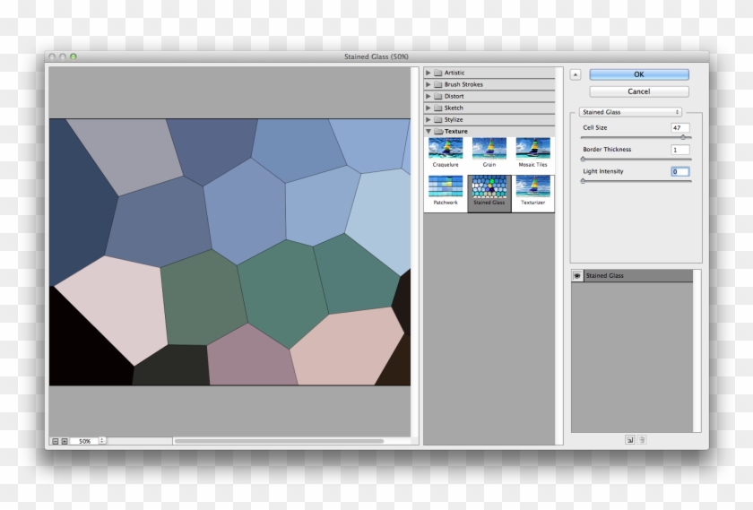Collapse the filter gallery thumbnails panel

coord(576,75)
